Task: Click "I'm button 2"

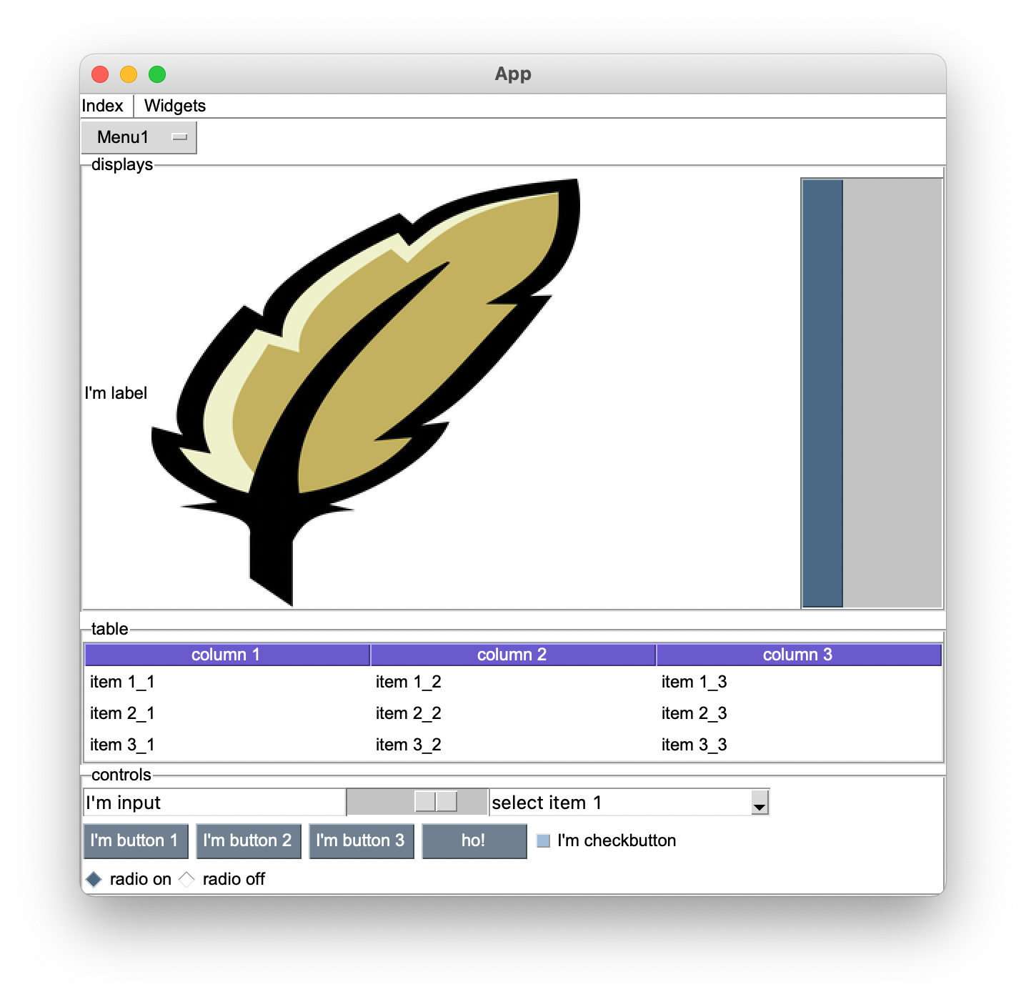Action: pyautogui.click(x=249, y=841)
